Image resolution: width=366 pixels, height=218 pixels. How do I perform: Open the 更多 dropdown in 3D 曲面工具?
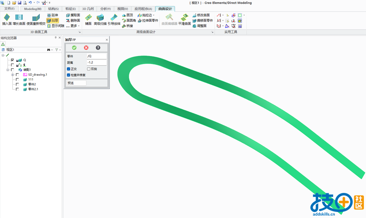73,26
